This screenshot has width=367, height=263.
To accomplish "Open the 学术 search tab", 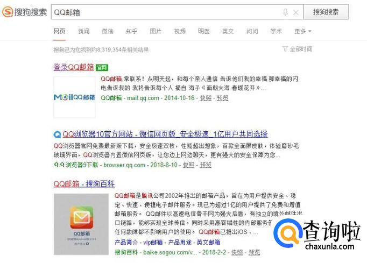I will click(x=276, y=31).
